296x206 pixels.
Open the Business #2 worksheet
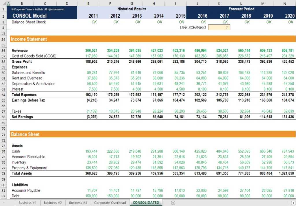(53, 203)
